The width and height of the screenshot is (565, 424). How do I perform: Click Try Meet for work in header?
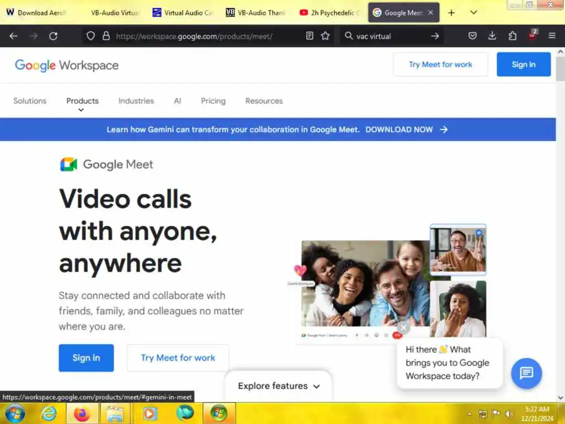tap(440, 65)
